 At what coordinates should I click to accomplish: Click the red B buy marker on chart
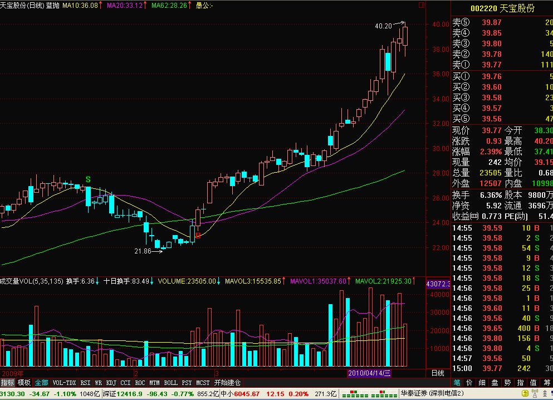(x=198, y=235)
